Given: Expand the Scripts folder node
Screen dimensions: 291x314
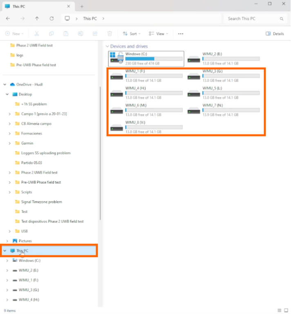Looking at the screenshot, I should (x=9, y=192).
